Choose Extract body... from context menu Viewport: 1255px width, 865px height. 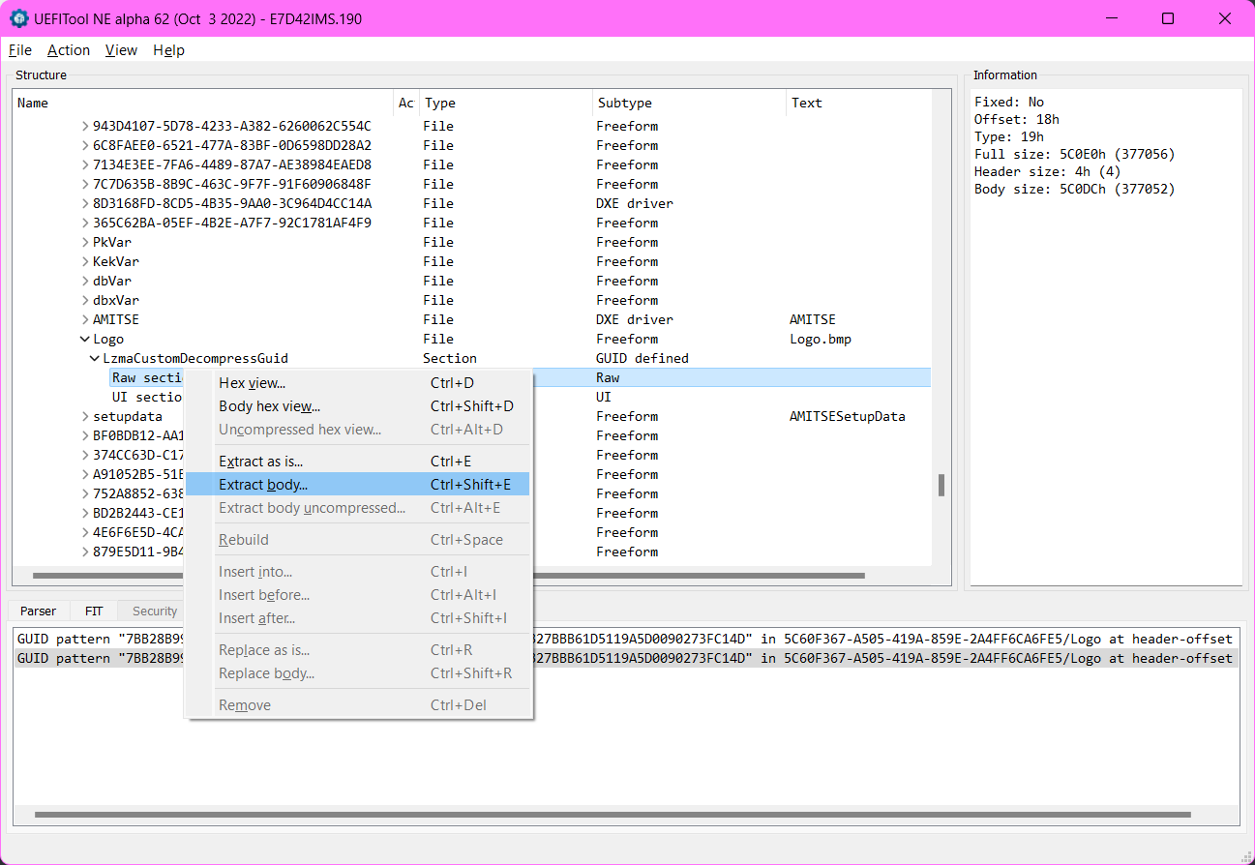(x=263, y=485)
